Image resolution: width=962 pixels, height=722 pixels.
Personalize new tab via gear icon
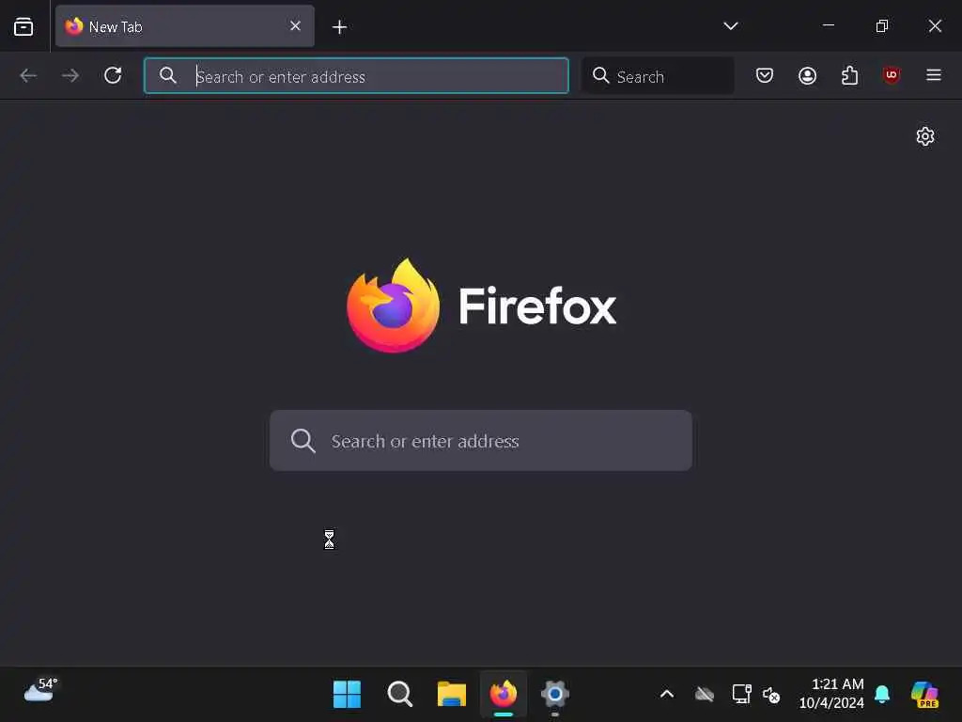pos(925,135)
